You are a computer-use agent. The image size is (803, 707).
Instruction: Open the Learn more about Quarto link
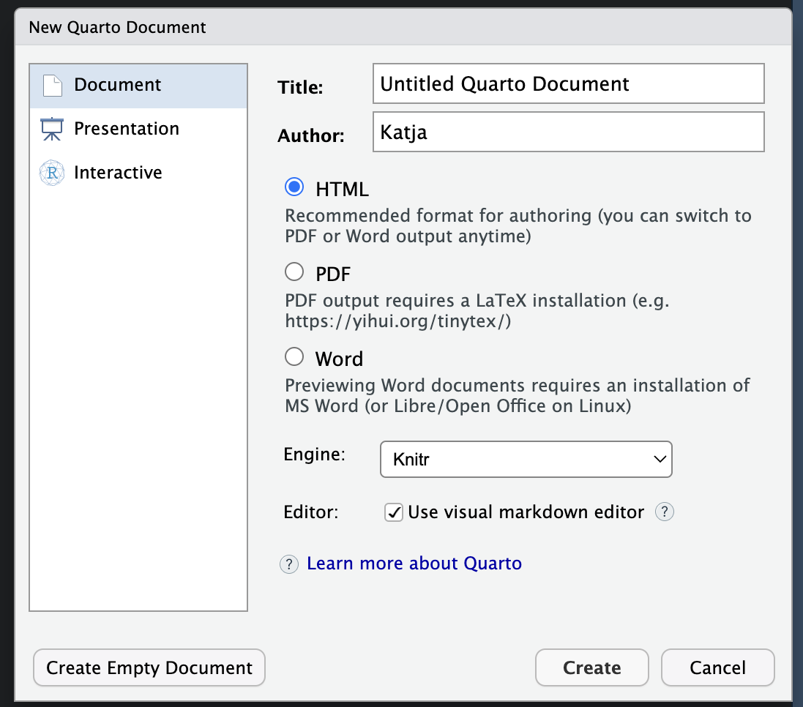click(414, 564)
